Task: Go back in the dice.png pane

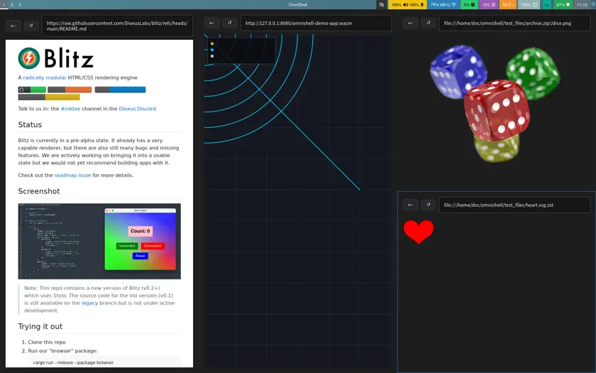Action: point(411,23)
